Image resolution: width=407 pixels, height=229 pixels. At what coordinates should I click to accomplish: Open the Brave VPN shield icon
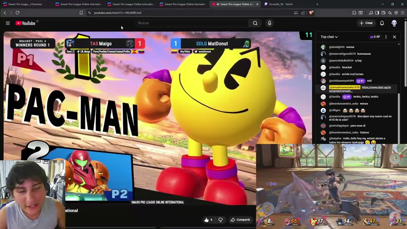click(396, 13)
